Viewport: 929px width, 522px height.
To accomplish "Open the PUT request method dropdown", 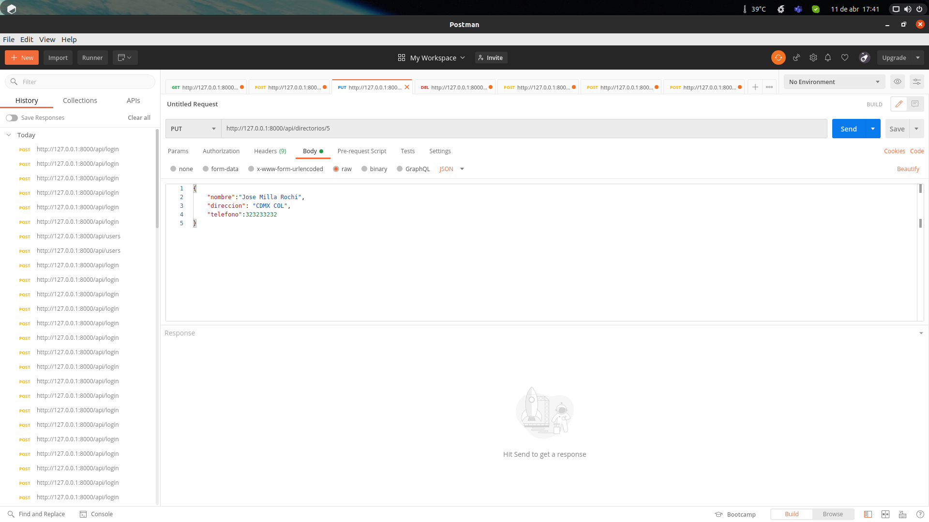I will pos(193,129).
